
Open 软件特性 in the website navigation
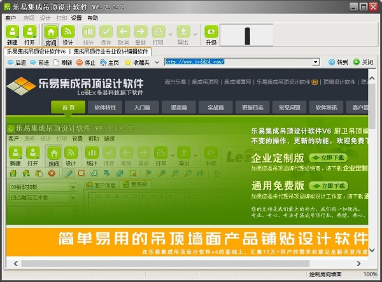pyautogui.click(x=105, y=107)
